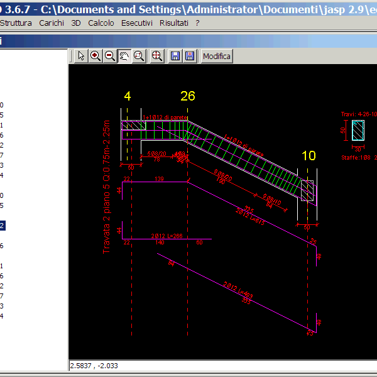Click the hatched column at node 10

307,190
